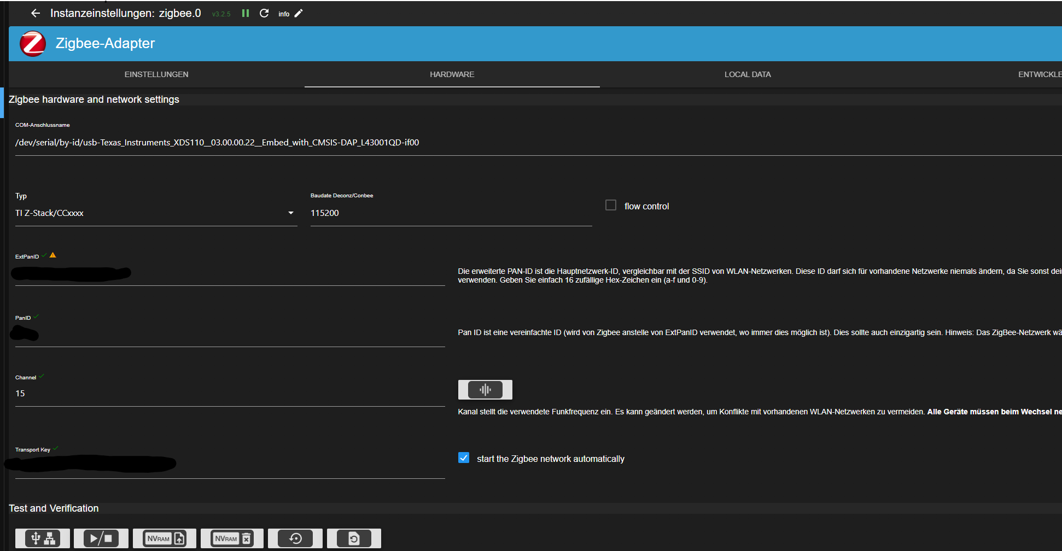The width and height of the screenshot is (1062, 551).
Task: Click the 'Kanal stellt die verwendete Funkfrequenz' description
Action: pos(760,412)
